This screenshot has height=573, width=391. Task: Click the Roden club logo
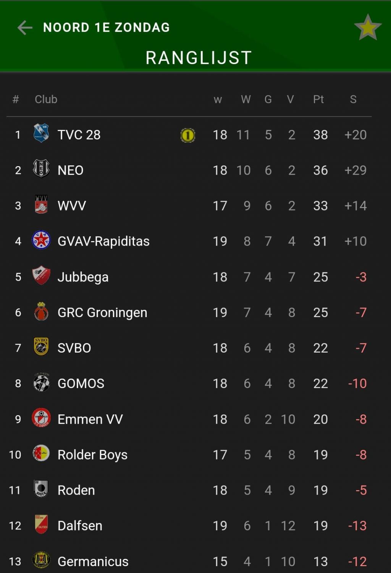[41, 489]
